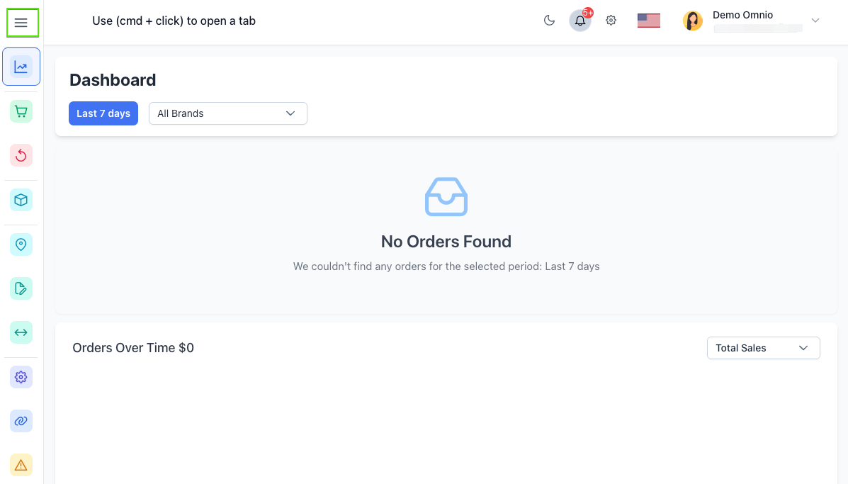
Task: Open the dashboard analytics sidebar icon
Action: pos(21,67)
